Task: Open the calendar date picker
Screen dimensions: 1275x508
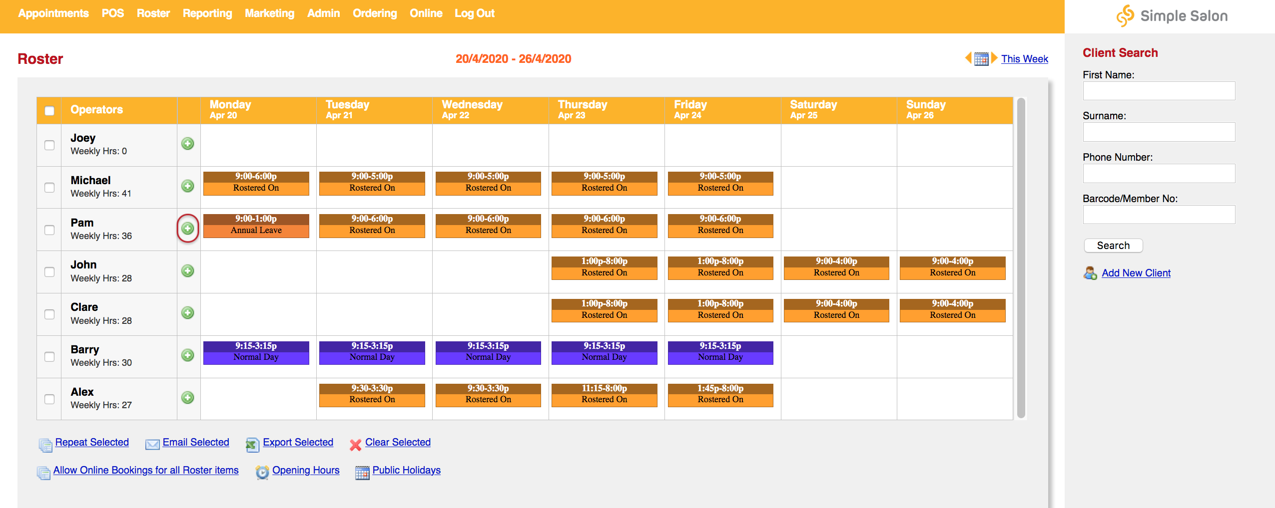Action: point(980,58)
